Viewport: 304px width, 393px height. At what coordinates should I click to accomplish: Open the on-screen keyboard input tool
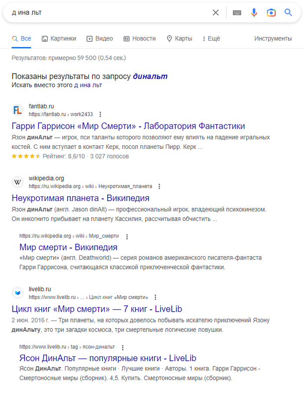[x=237, y=13]
